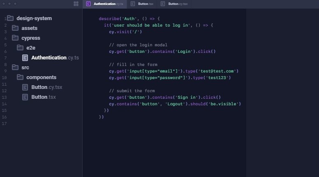Click the describe('Auth') line in editor
The image size is (319, 177).
[x=129, y=19]
